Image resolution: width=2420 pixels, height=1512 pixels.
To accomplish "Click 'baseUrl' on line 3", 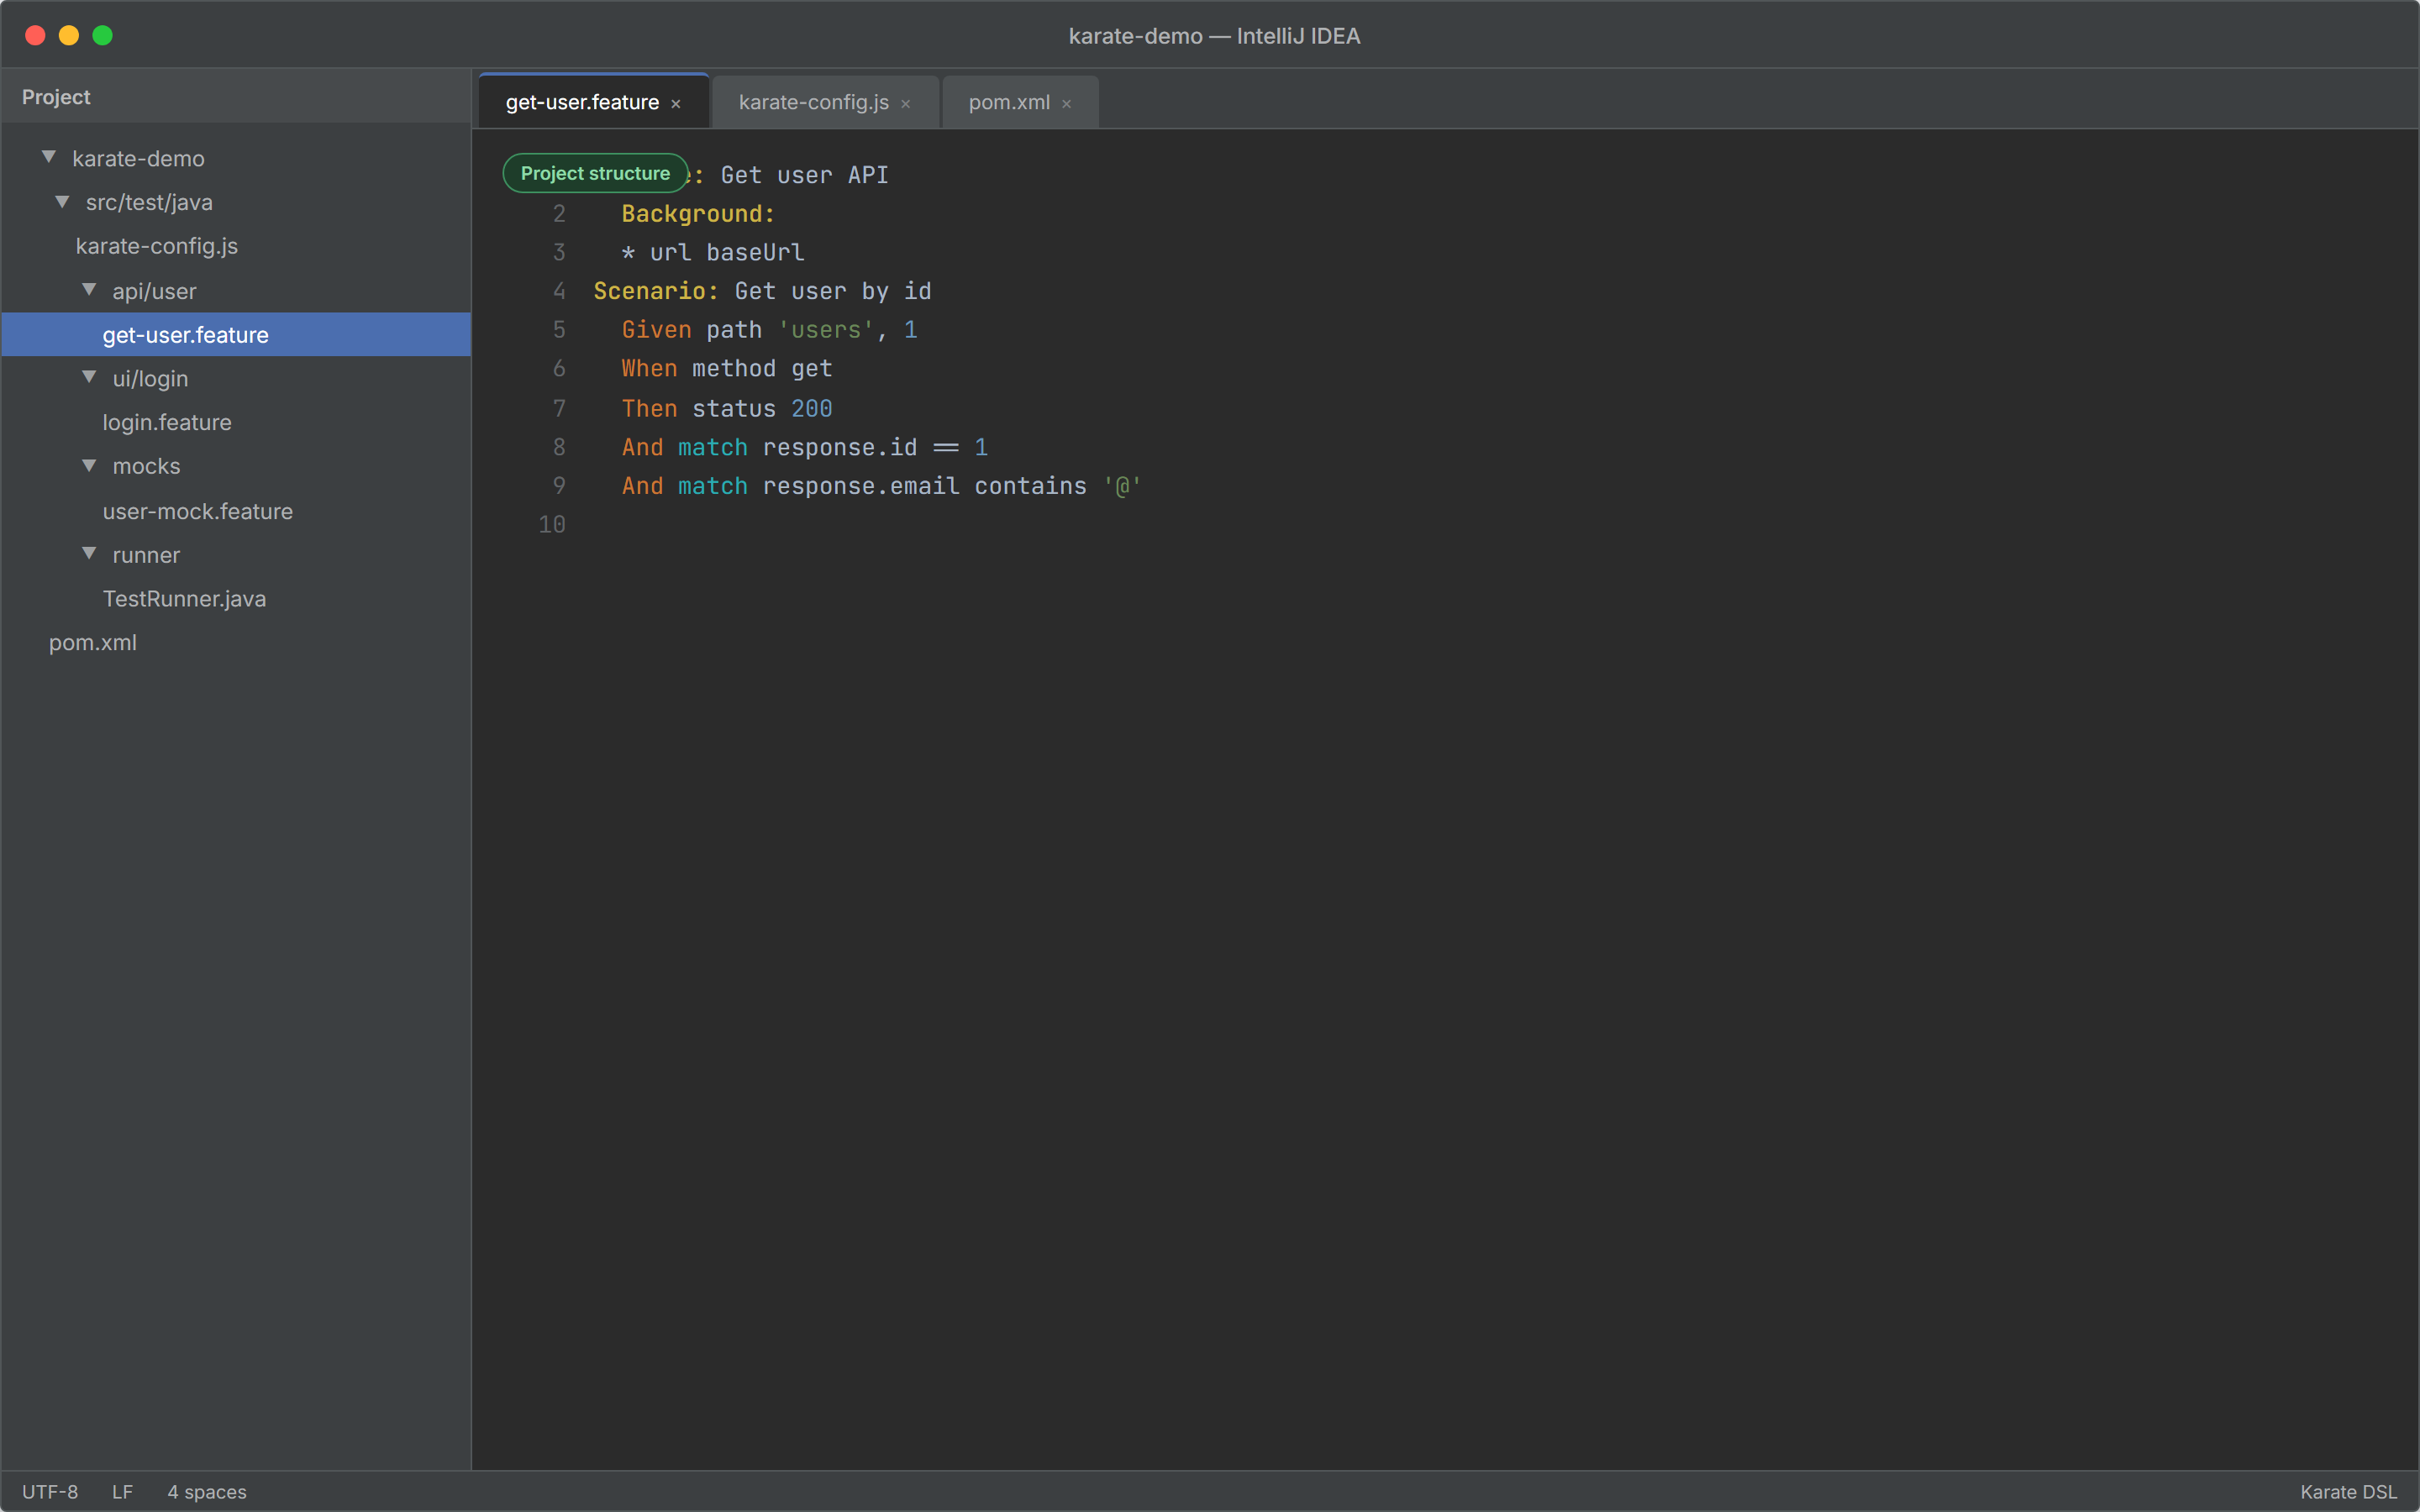I will pyautogui.click(x=755, y=252).
